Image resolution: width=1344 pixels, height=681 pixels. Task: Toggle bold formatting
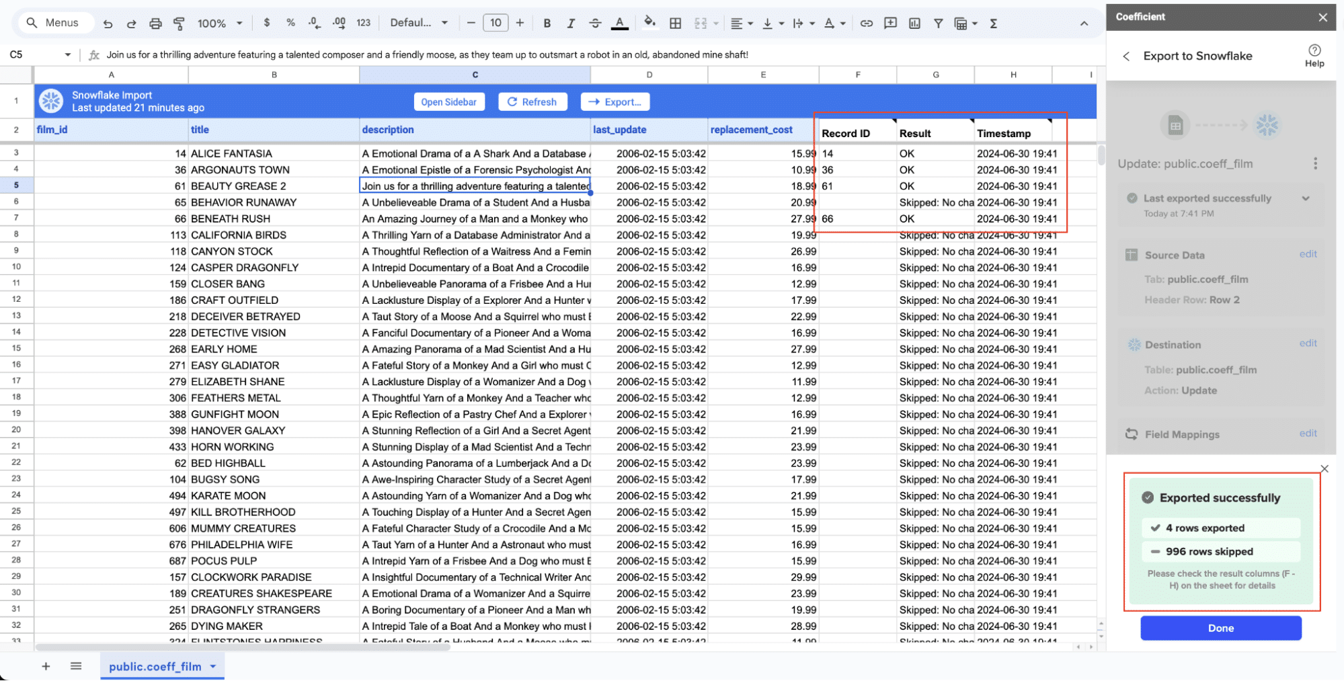pos(547,24)
